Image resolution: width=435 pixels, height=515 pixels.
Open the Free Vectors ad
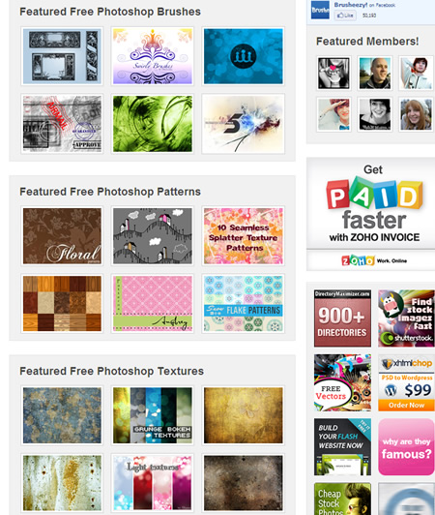pyautogui.click(x=342, y=382)
